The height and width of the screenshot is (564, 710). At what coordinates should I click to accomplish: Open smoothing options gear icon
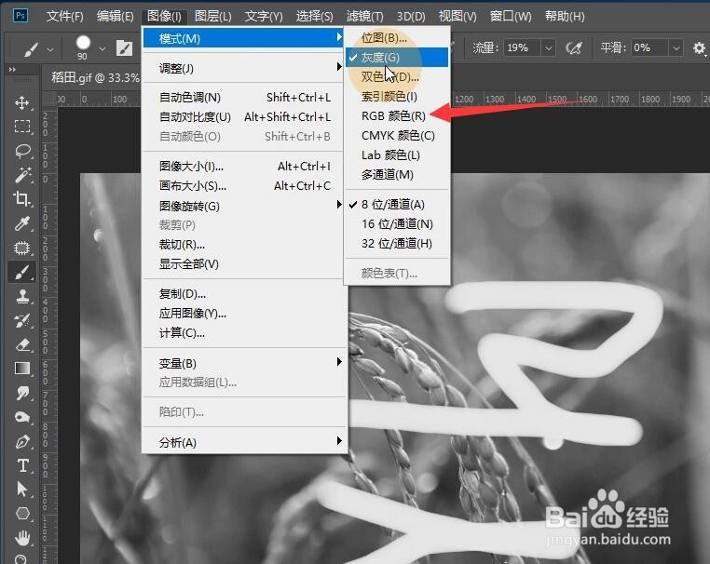tap(699, 47)
